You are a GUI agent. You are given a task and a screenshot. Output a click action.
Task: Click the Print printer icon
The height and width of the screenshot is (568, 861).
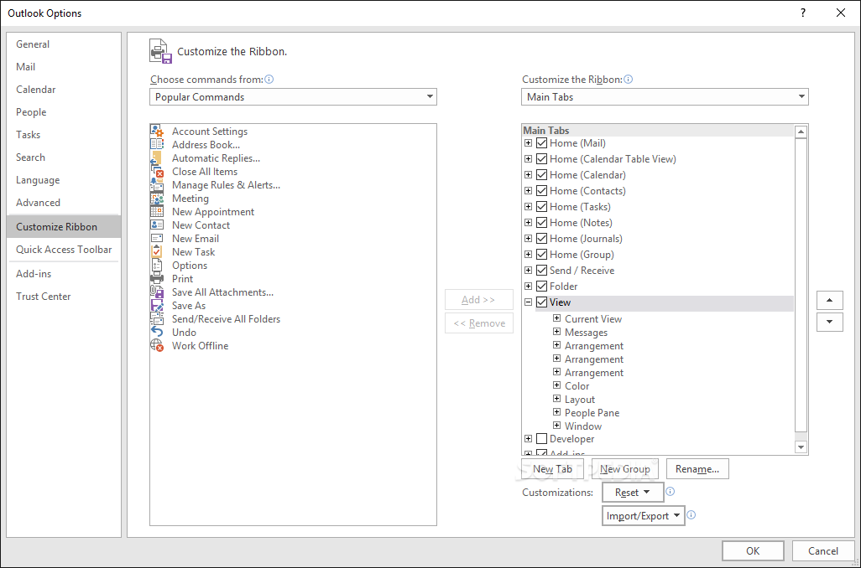click(157, 279)
